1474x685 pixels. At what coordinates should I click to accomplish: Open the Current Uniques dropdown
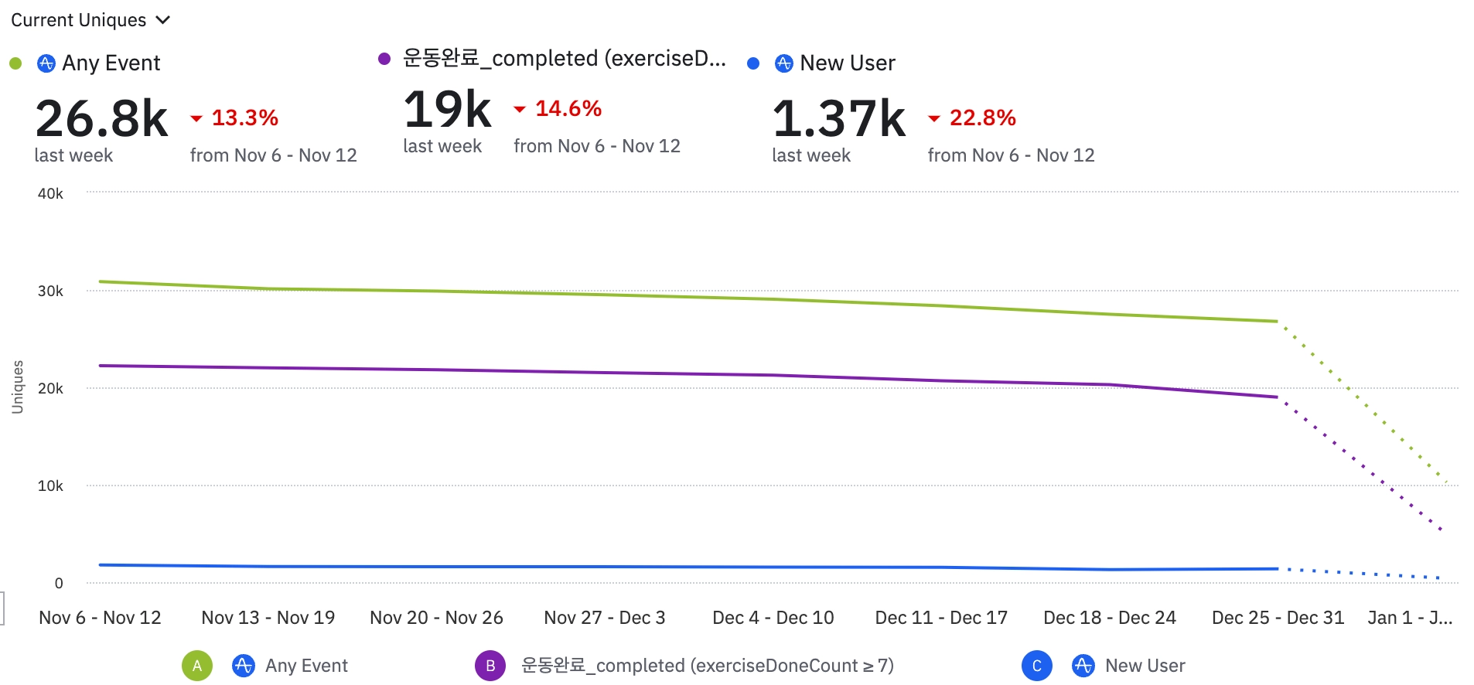click(90, 20)
